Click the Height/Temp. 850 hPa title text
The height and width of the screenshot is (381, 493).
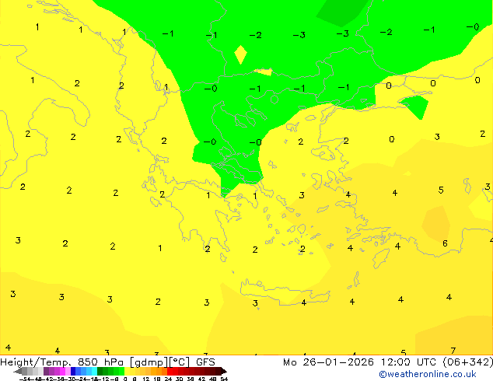click(61, 362)
